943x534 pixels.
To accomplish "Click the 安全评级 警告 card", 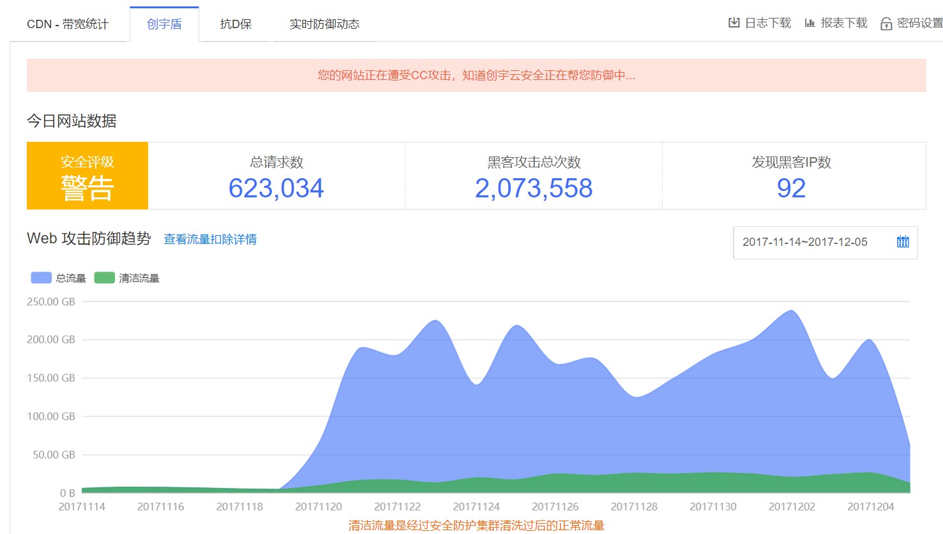I will (x=87, y=176).
